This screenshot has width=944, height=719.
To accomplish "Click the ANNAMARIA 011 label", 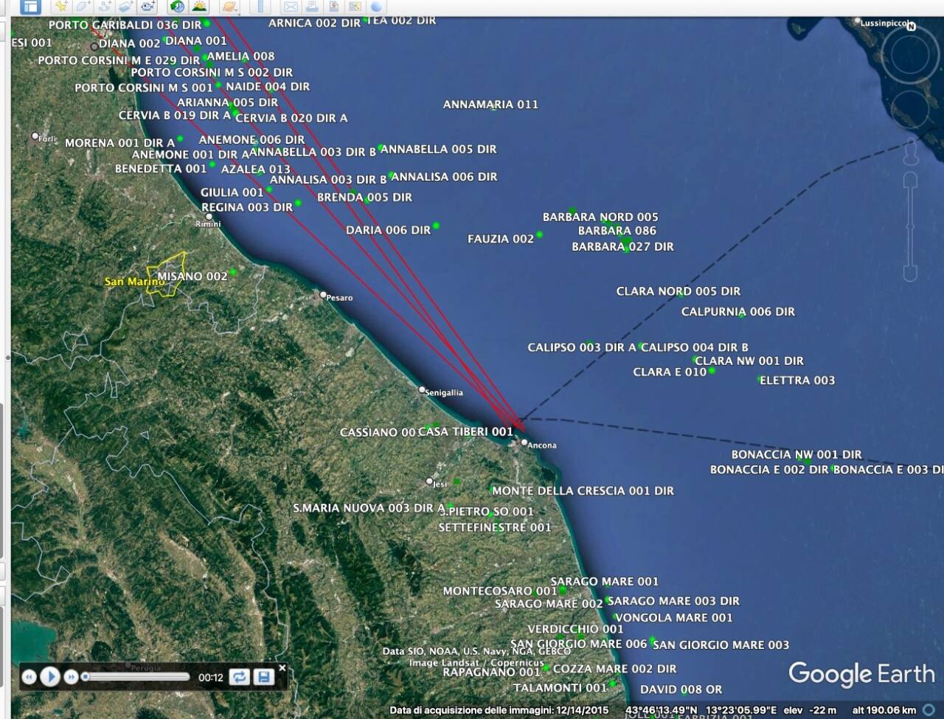I will pos(490,105).
